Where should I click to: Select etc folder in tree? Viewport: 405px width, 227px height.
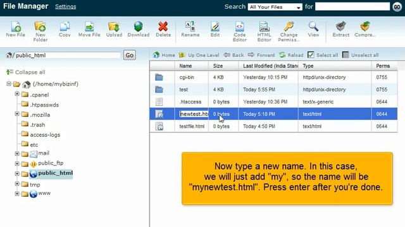pos(34,145)
